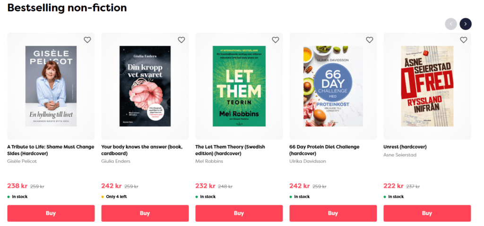Image resolution: width=484 pixels, height=226 pixels.
Task: Open the Gisèle Pelicot book cover
Action: pos(51,86)
